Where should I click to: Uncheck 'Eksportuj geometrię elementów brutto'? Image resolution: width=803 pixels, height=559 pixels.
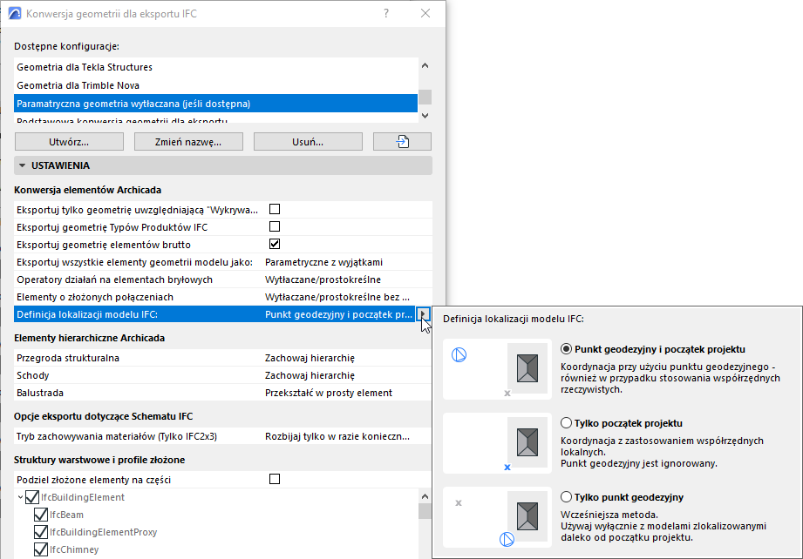click(x=275, y=244)
